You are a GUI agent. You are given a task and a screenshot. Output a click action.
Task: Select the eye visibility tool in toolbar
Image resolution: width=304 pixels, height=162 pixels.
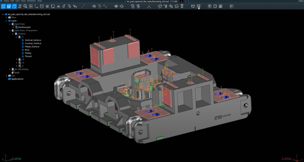(x=94, y=6)
